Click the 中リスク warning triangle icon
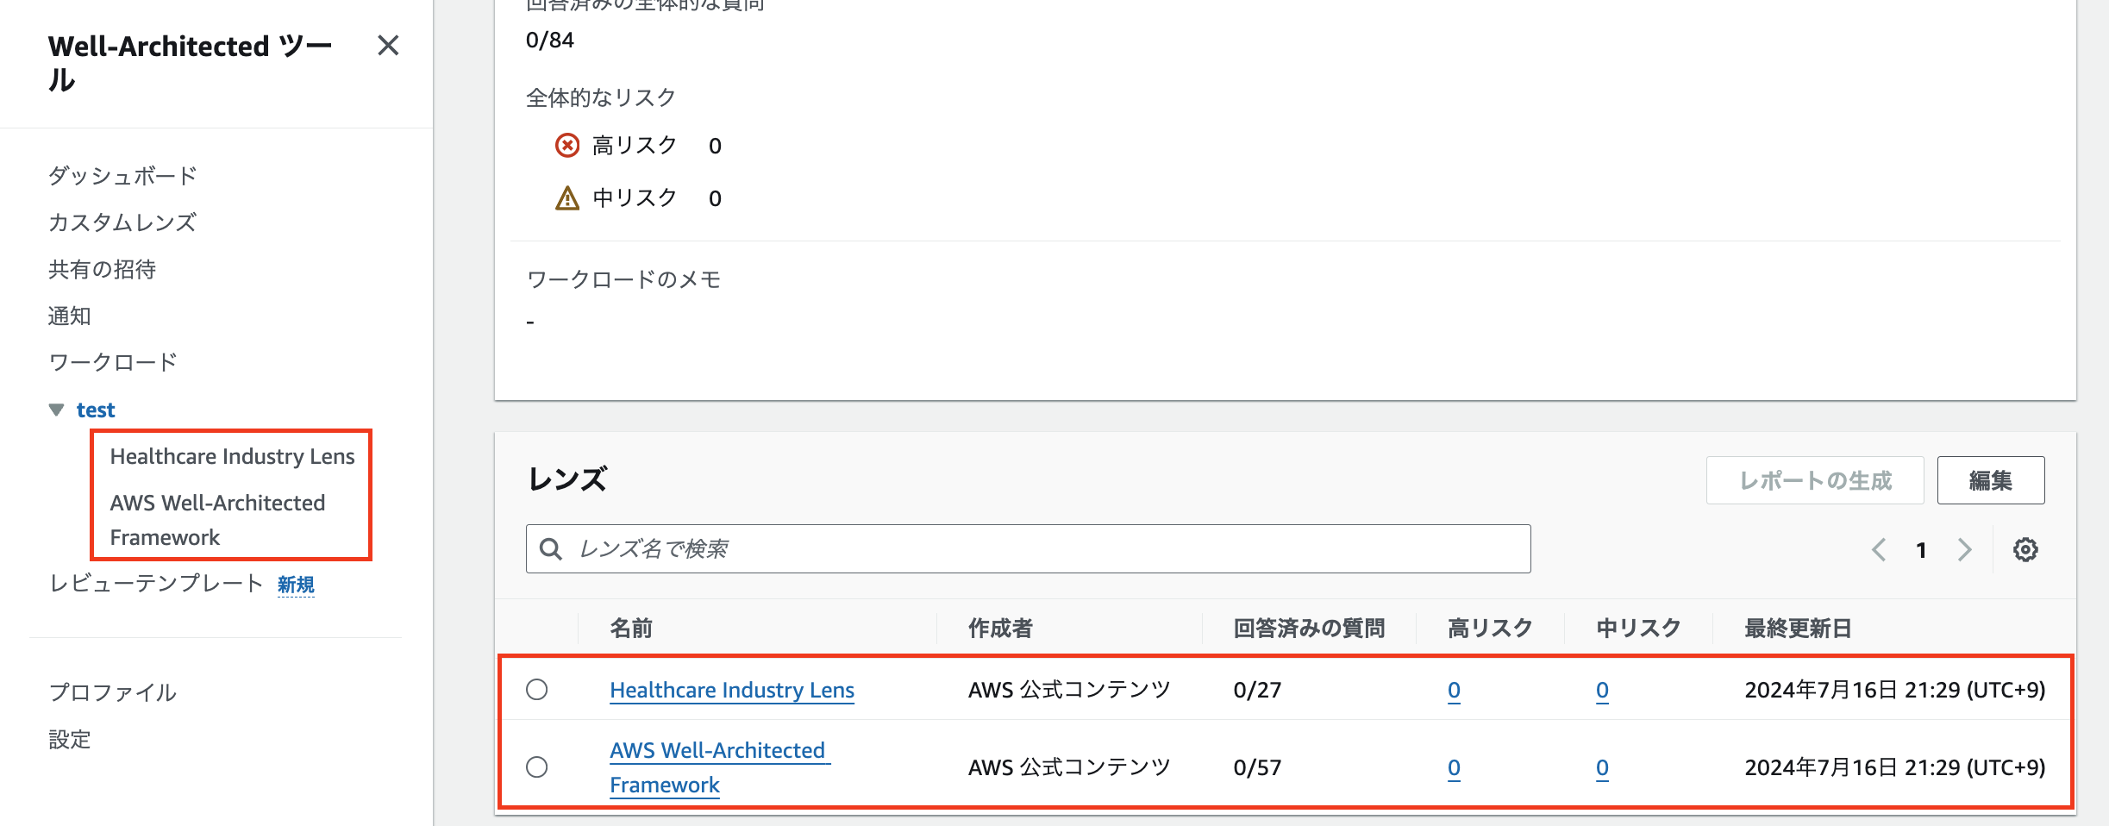This screenshot has width=2109, height=826. click(567, 198)
